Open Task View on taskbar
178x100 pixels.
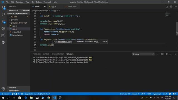point(14,98)
